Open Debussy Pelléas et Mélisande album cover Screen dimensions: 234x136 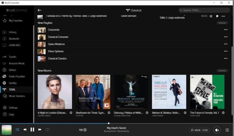click(131, 92)
